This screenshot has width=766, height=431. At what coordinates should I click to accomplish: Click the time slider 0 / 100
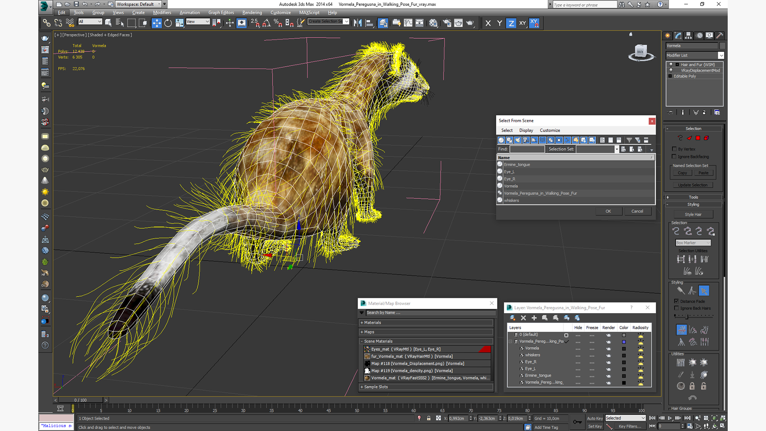(81, 400)
